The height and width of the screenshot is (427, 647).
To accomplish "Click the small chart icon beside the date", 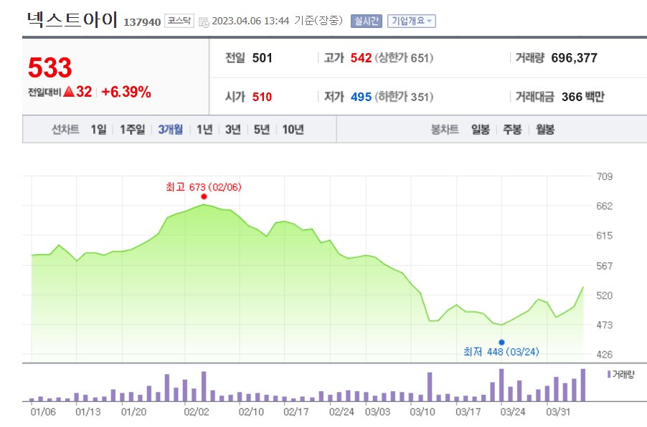I will [x=204, y=21].
